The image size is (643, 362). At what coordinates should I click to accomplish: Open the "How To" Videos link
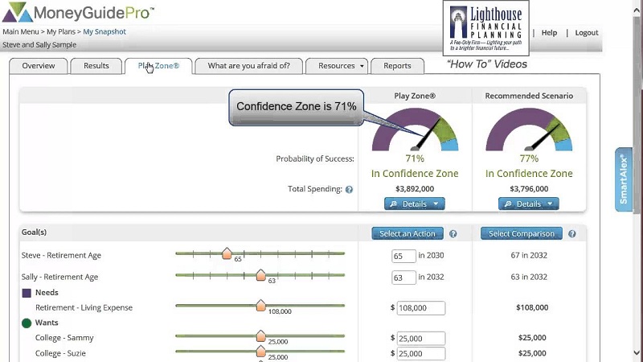coord(487,64)
